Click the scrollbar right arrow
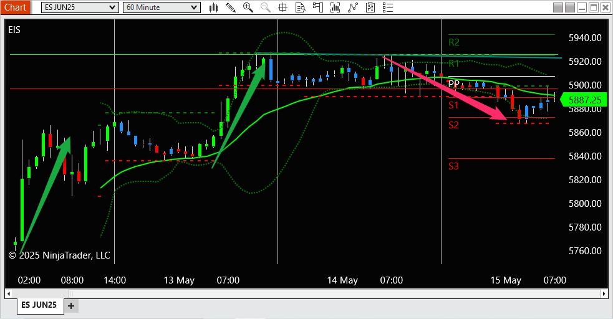 [x=604, y=293]
